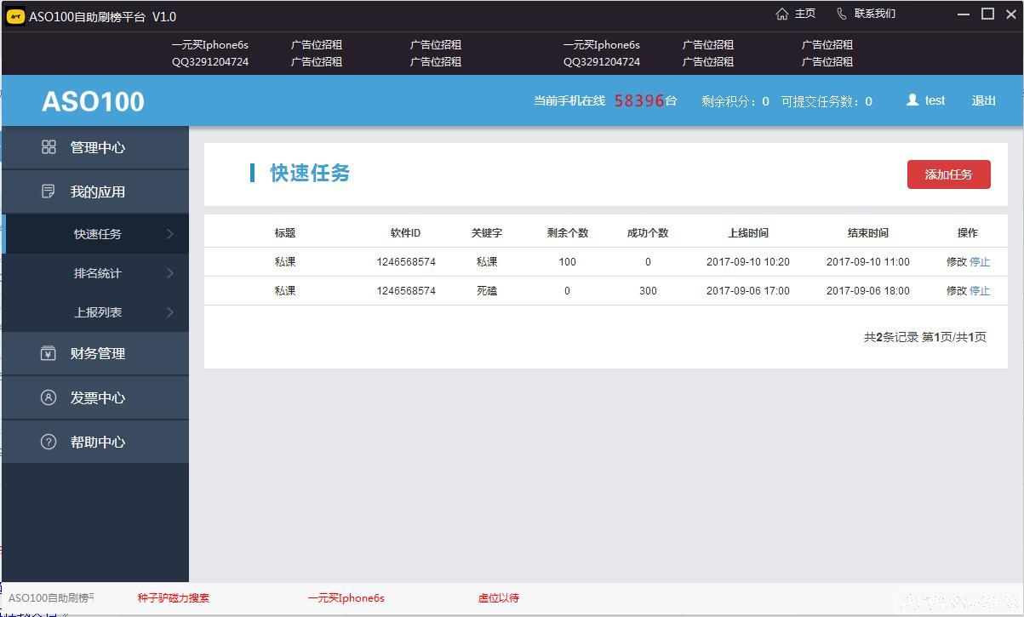The width and height of the screenshot is (1024, 617).
Task: Open the 种子驴磁力搜索 link at bottom
Action: coord(173,597)
